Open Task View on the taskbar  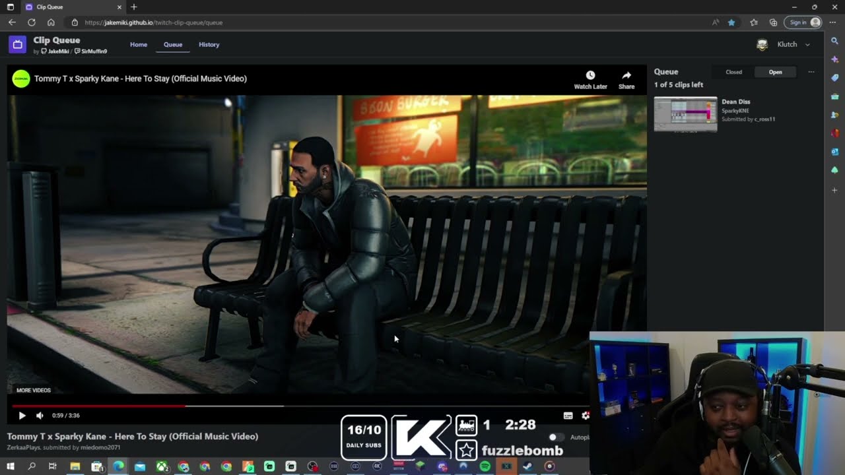(x=53, y=466)
